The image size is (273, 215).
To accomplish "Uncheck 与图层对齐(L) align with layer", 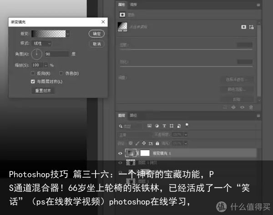I will [33, 81].
